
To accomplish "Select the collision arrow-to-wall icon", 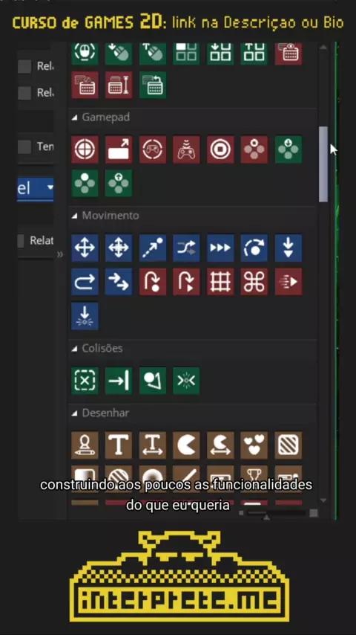I will click(x=119, y=381).
